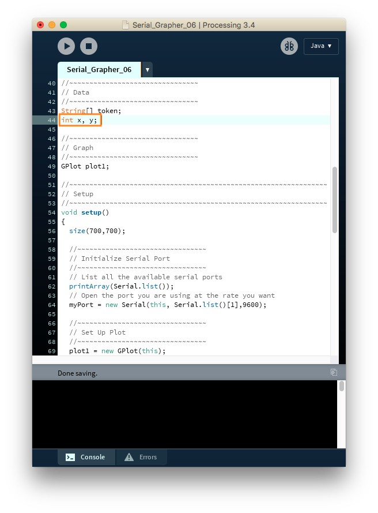Click line number 54 in the gutter
Image resolution: width=378 pixels, height=513 pixels.
coord(52,213)
